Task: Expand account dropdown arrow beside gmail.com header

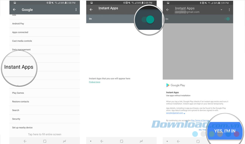Action: pos(221,10)
